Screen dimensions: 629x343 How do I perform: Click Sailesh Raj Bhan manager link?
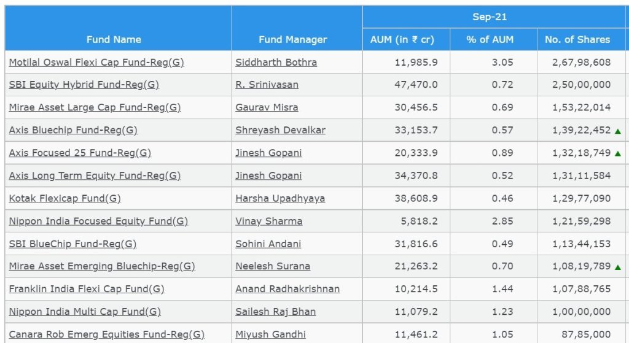(x=275, y=312)
